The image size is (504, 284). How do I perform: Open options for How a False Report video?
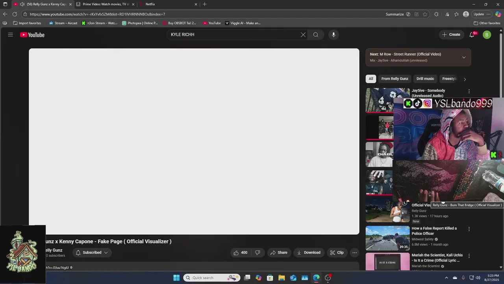tap(469, 229)
